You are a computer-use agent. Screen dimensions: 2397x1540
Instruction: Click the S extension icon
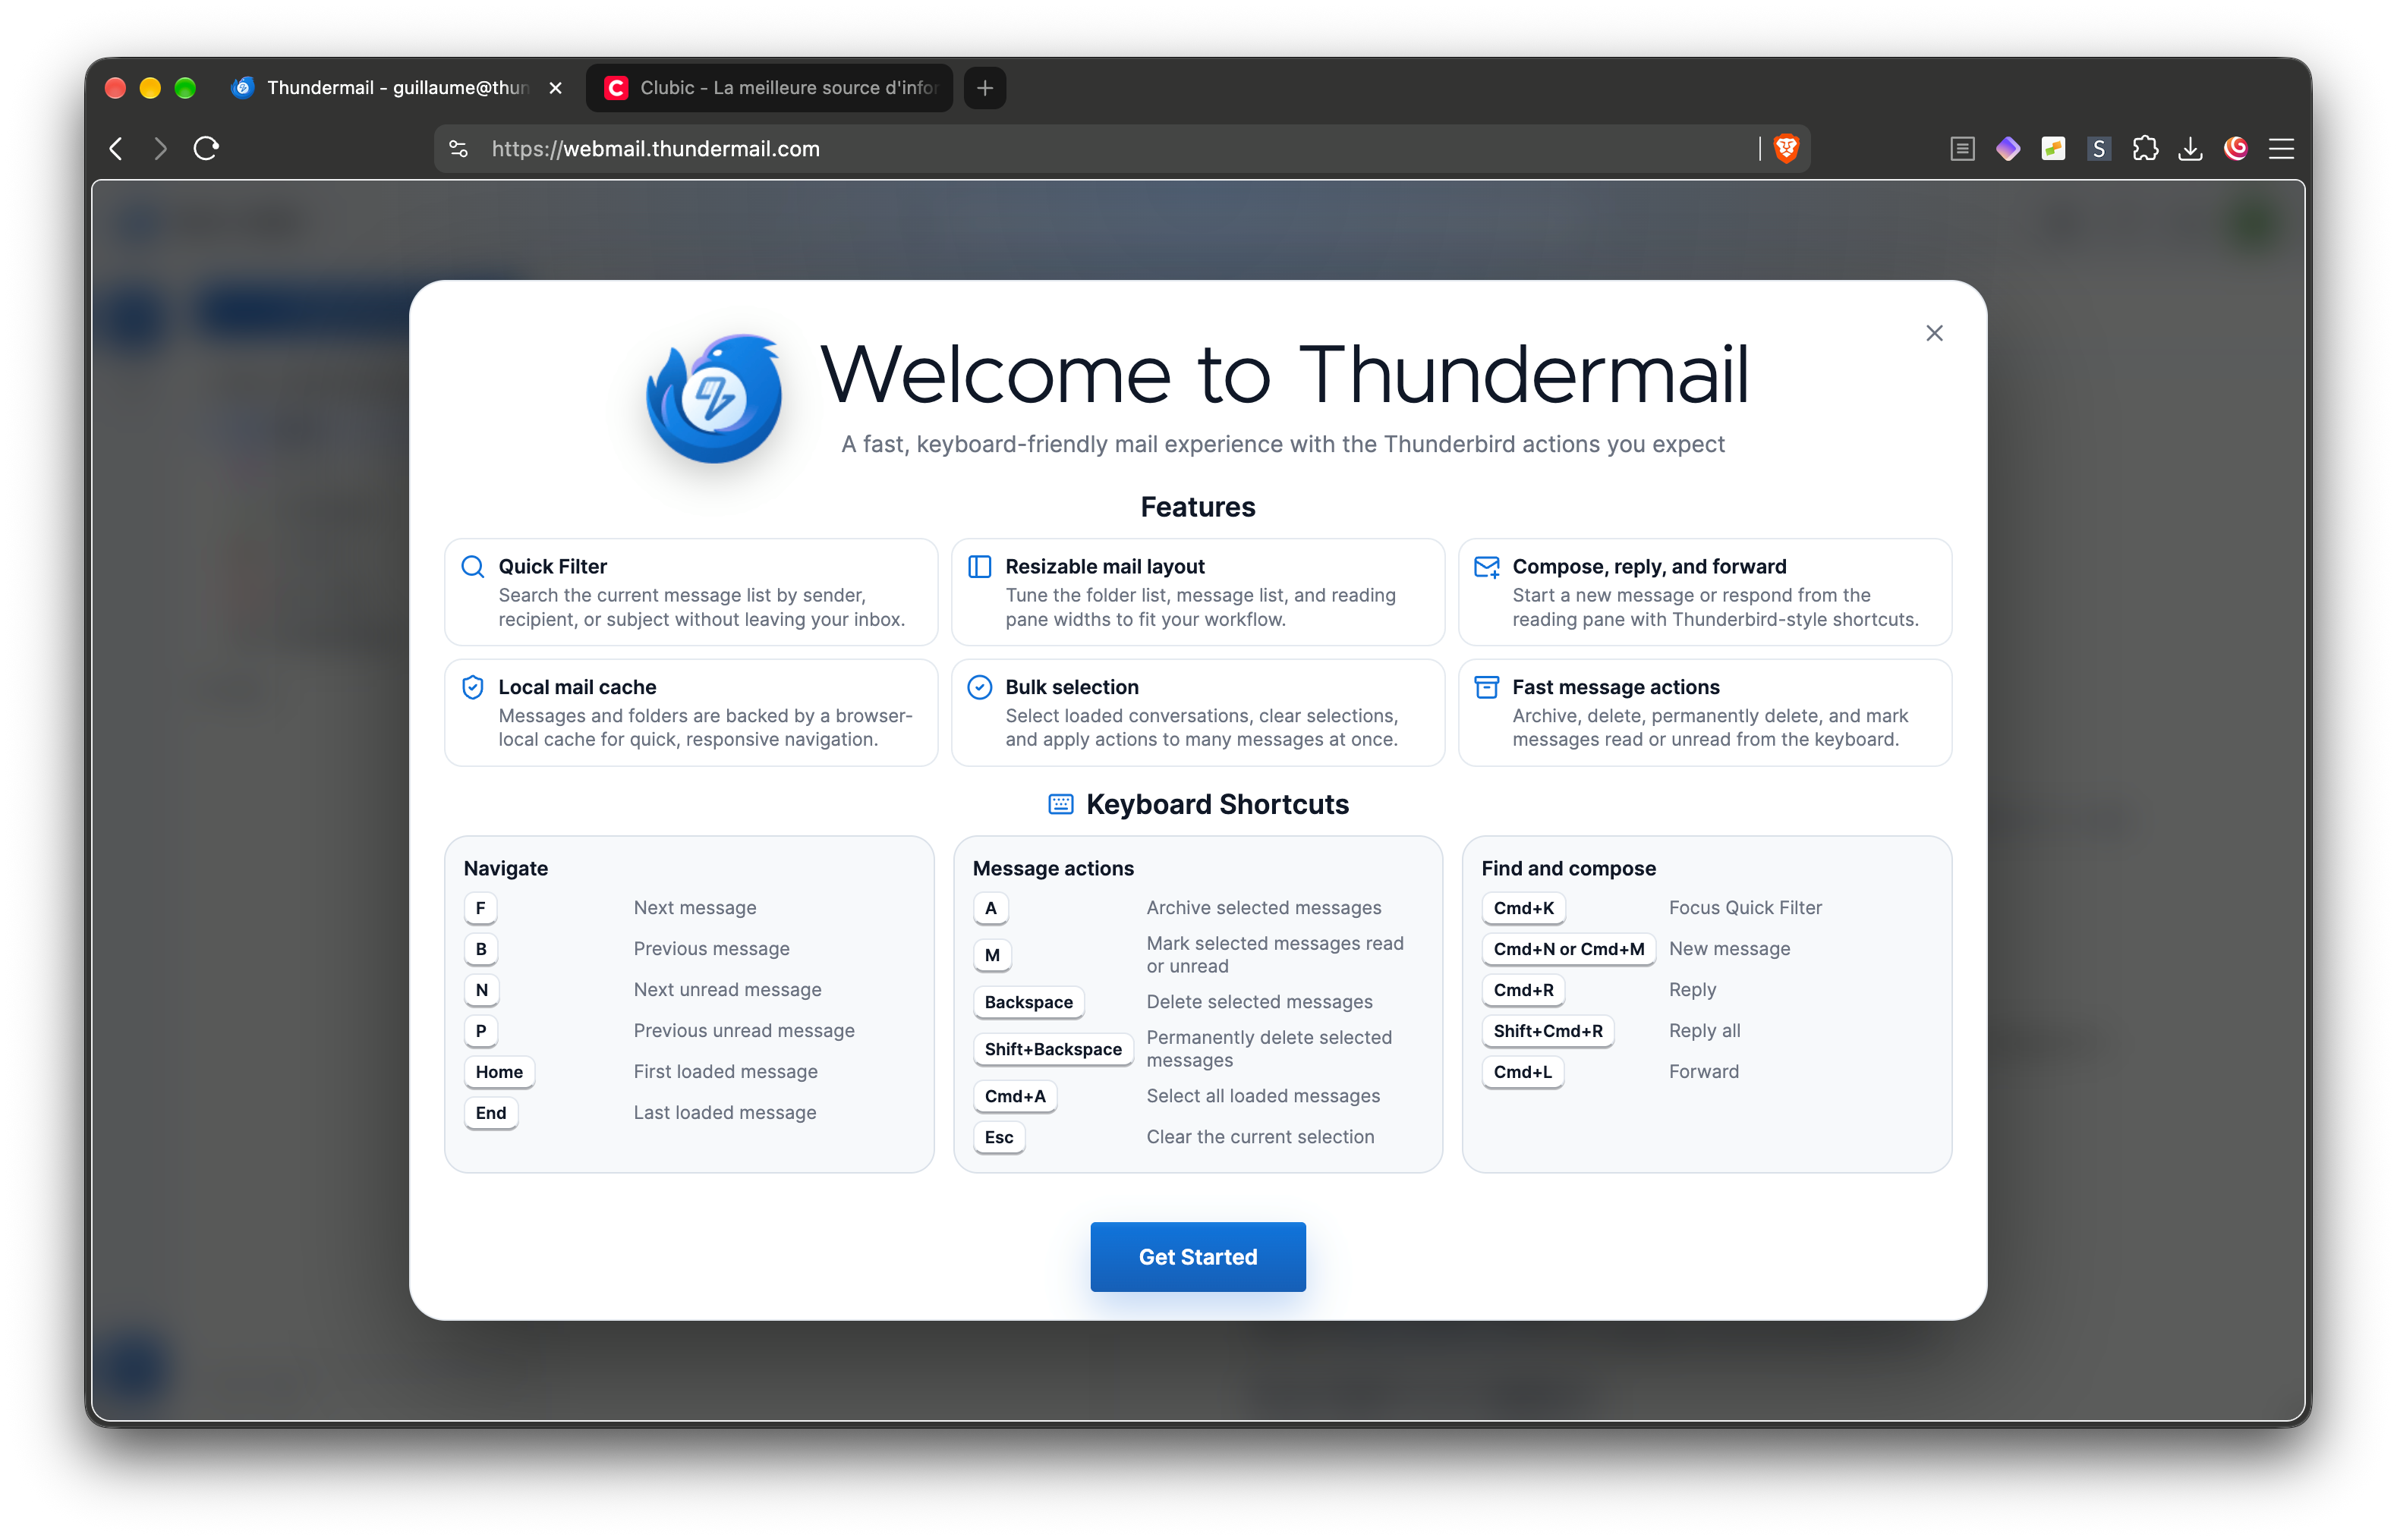(2099, 149)
